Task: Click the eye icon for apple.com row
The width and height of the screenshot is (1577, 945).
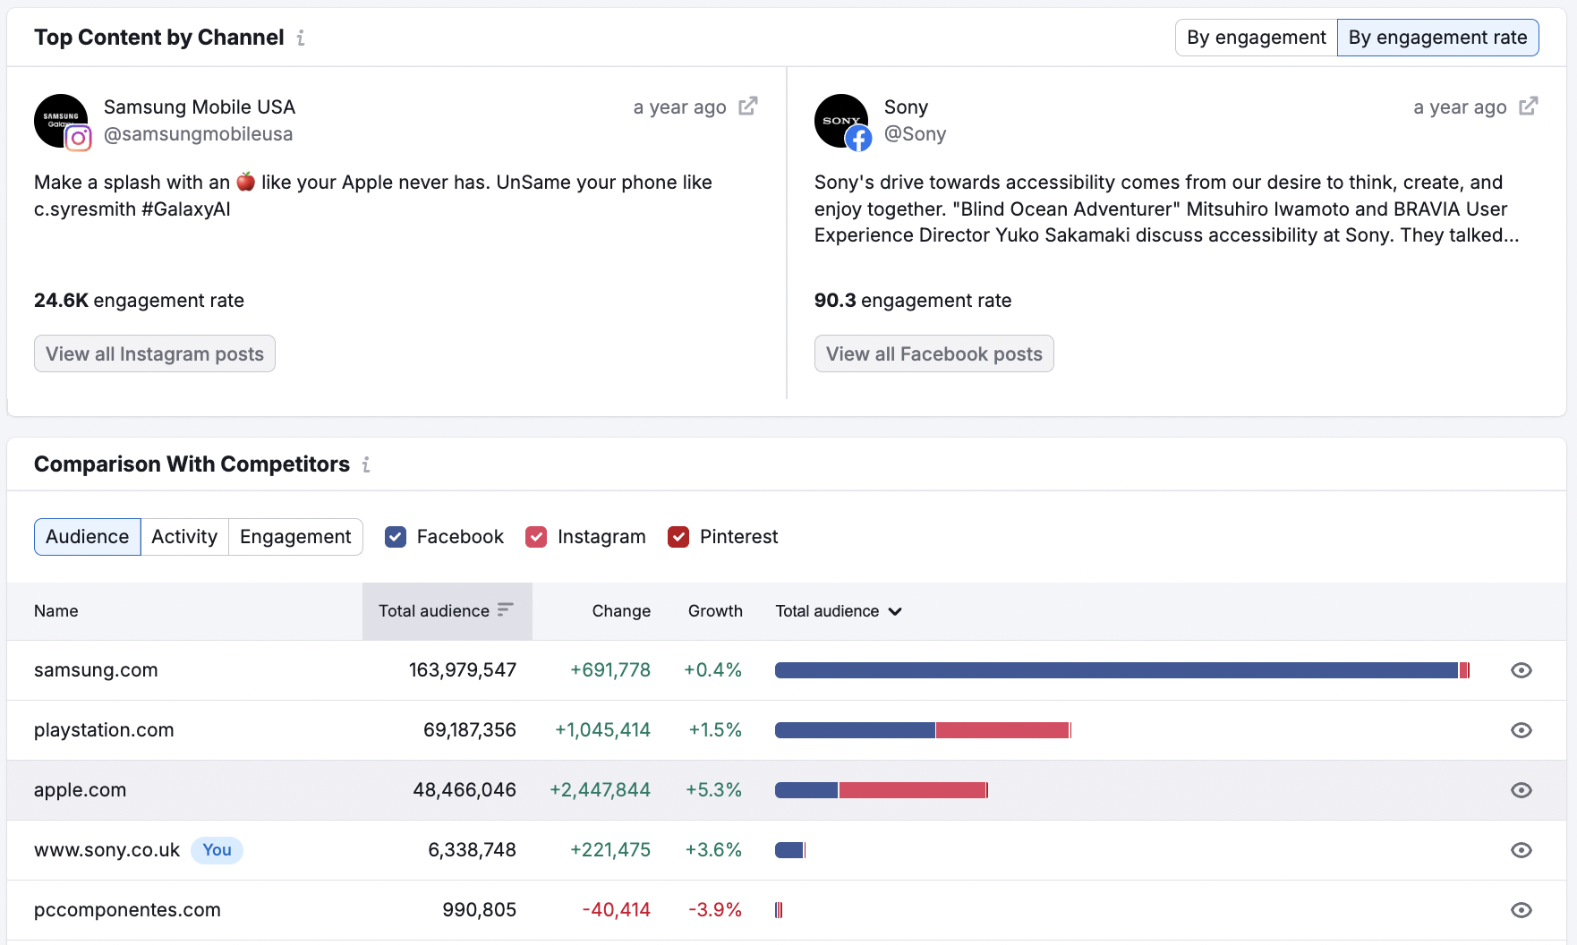Action: tap(1522, 790)
